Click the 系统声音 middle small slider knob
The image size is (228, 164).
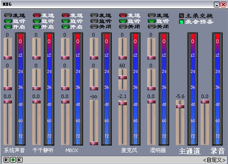[8, 88]
